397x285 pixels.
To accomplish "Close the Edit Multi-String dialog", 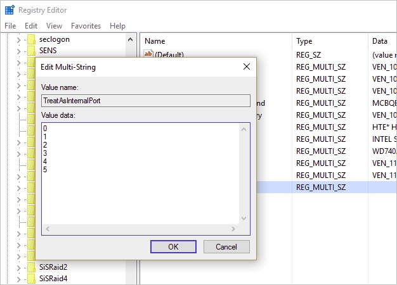I will [x=247, y=66].
